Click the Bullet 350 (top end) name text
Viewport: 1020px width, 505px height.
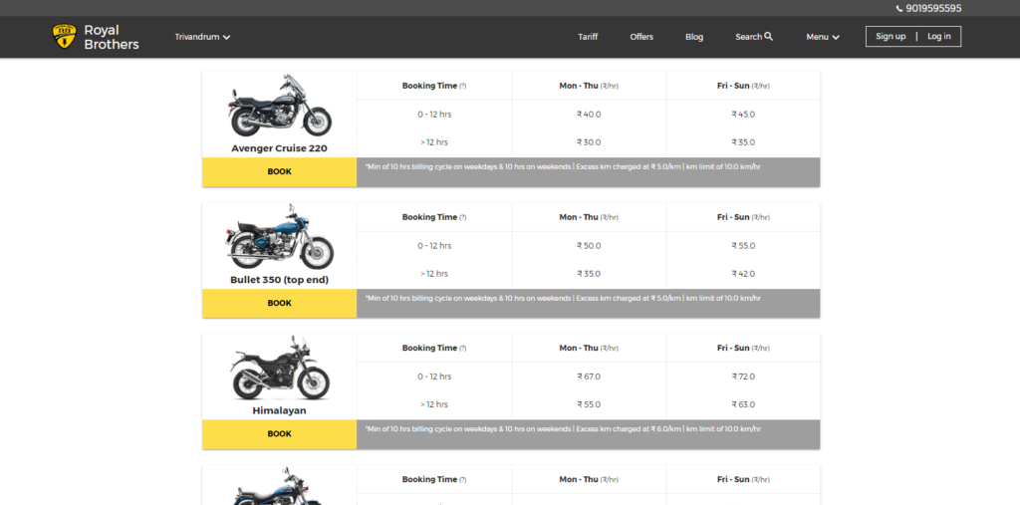[x=279, y=280]
